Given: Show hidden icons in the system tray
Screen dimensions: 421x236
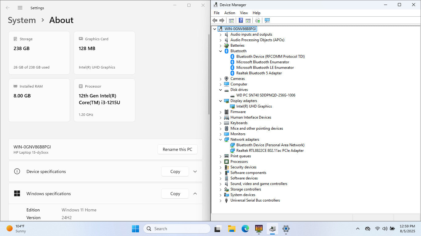Looking at the screenshot, I should pyautogui.click(x=358, y=229).
